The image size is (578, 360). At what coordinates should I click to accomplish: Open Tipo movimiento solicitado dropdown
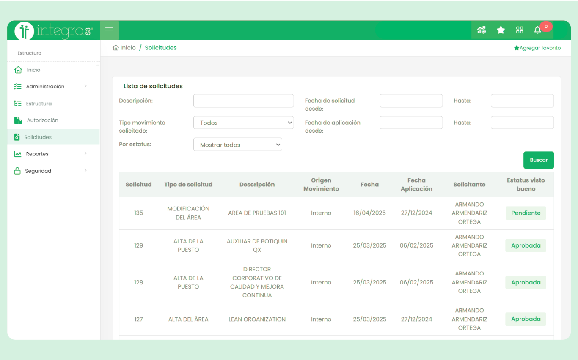(243, 123)
